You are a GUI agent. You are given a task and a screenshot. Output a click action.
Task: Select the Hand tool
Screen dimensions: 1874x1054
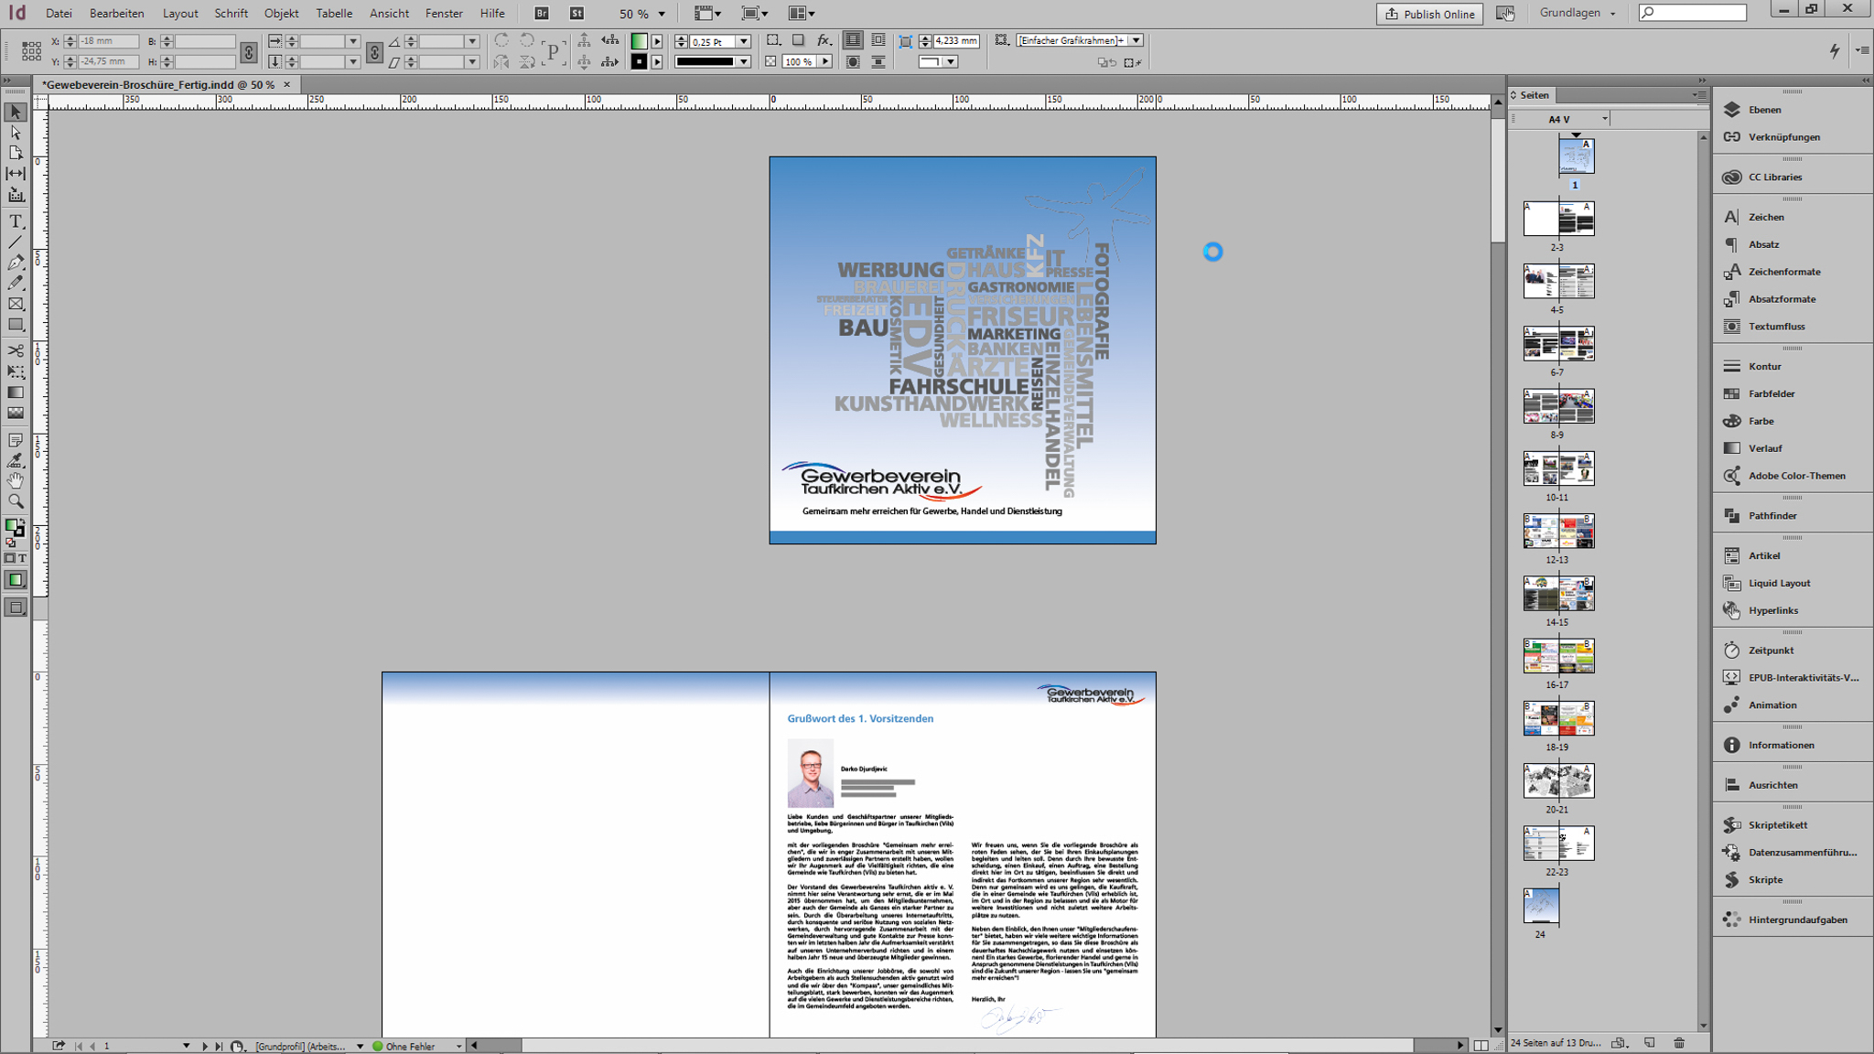pyautogui.click(x=16, y=480)
